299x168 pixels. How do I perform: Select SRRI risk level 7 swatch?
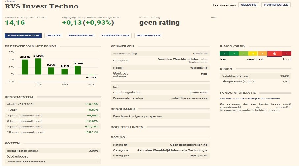[286, 54]
